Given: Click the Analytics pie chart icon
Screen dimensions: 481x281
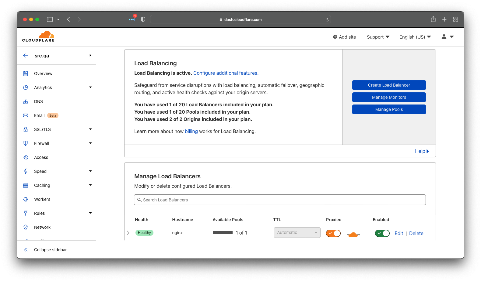Looking at the screenshot, I should (x=26, y=87).
